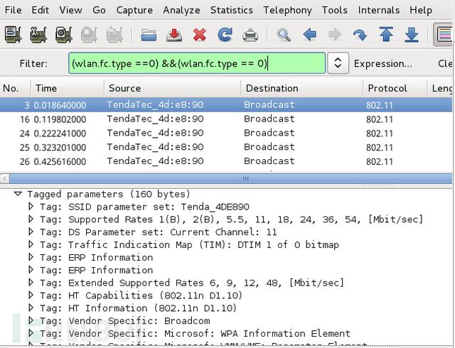Screen dimensions: 455x348
Task: Select packet number 24 row
Action: click(226, 133)
